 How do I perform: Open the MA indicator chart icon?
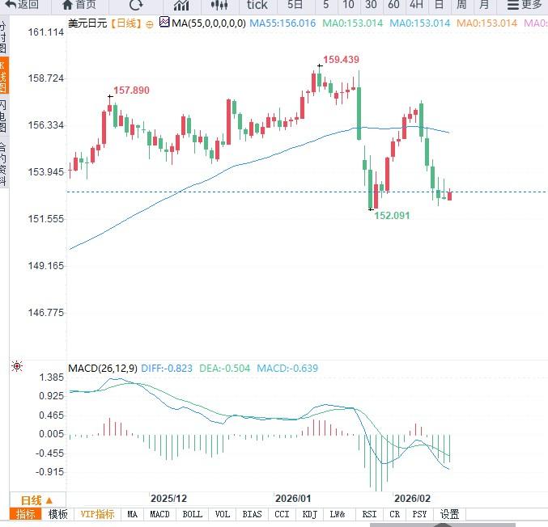pyautogui.click(x=164, y=23)
